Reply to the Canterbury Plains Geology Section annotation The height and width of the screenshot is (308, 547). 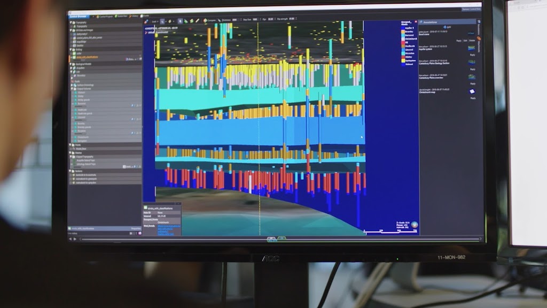pos(472,70)
